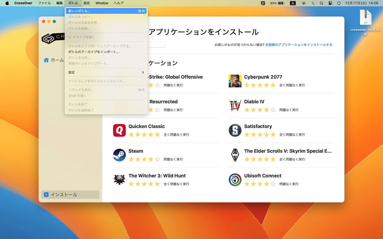Click the plus icon beside インストール
The image size is (383, 239).
click(x=46, y=194)
